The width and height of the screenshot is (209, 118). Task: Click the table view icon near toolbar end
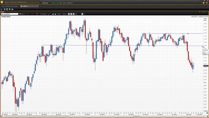82,14
